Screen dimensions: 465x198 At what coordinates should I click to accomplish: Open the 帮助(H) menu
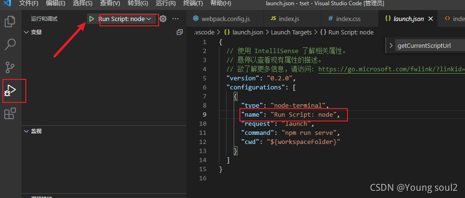point(221,3)
